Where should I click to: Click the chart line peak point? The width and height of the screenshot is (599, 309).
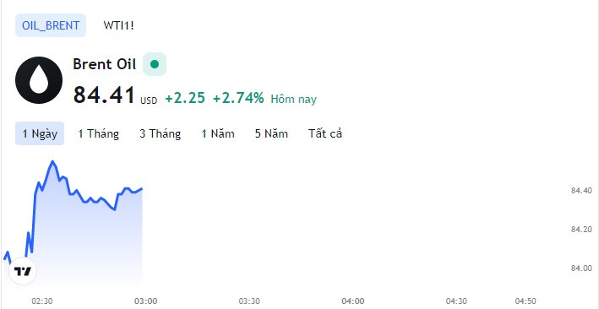pyautogui.click(x=52, y=161)
